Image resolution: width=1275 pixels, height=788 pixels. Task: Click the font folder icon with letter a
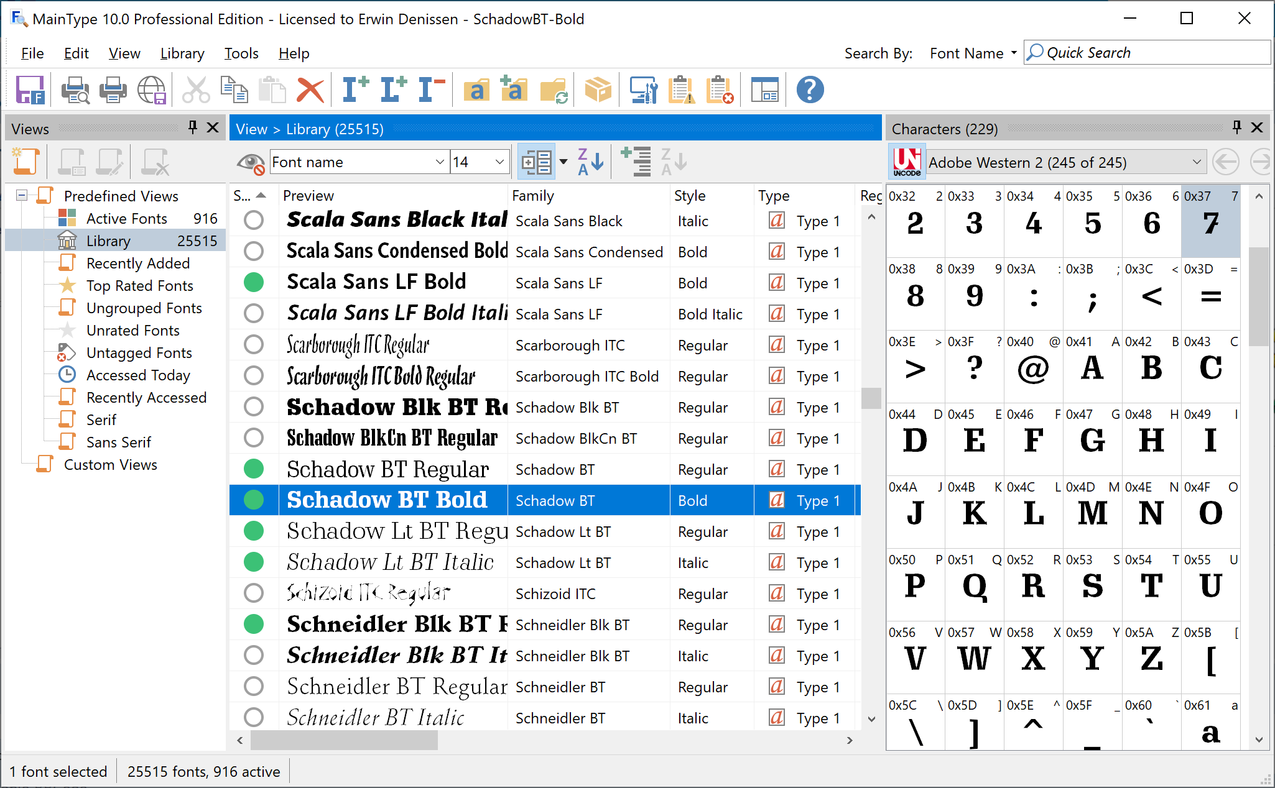click(476, 90)
